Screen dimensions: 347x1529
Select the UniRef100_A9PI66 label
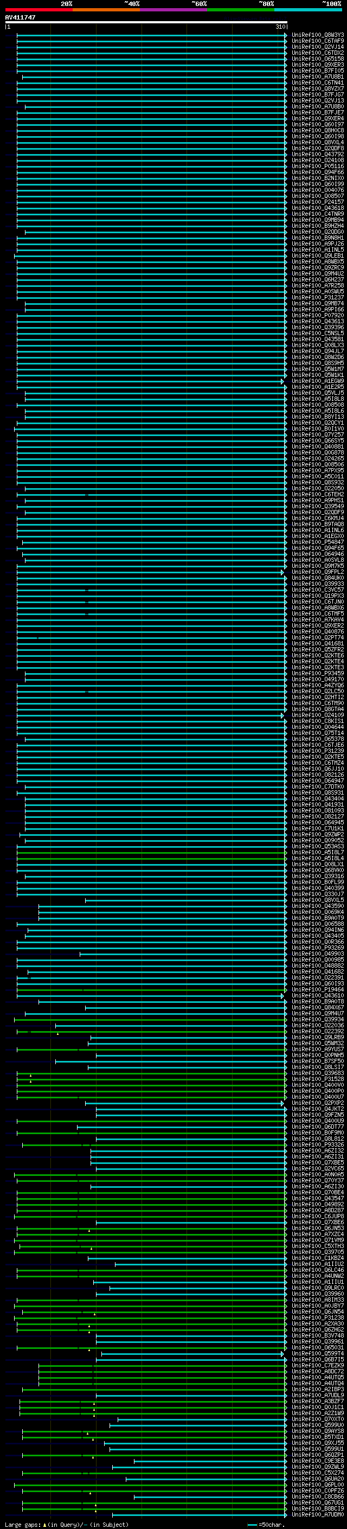click(x=318, y=309)
